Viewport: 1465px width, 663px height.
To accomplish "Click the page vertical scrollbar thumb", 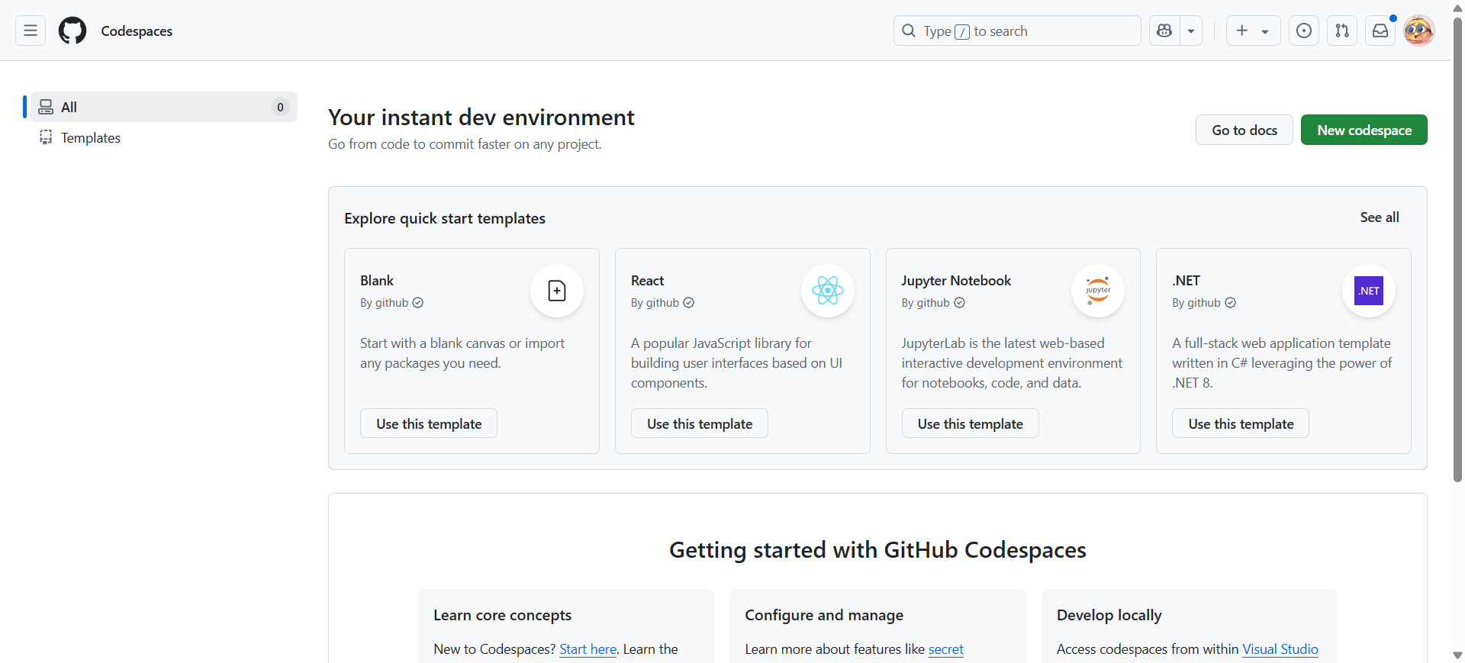I will (x=1457, y=249).
